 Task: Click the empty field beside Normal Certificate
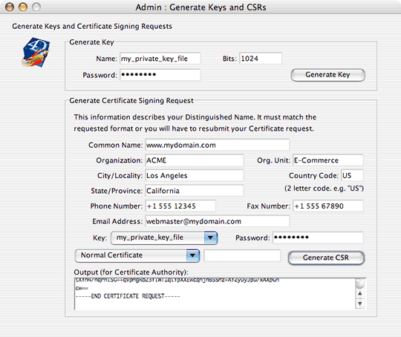[x=242, y=255]
